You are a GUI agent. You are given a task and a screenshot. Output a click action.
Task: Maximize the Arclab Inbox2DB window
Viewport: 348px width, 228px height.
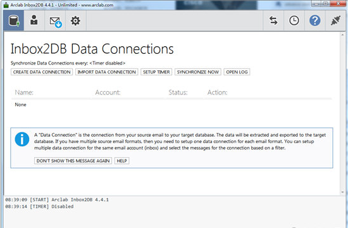[x=325, y=4]
